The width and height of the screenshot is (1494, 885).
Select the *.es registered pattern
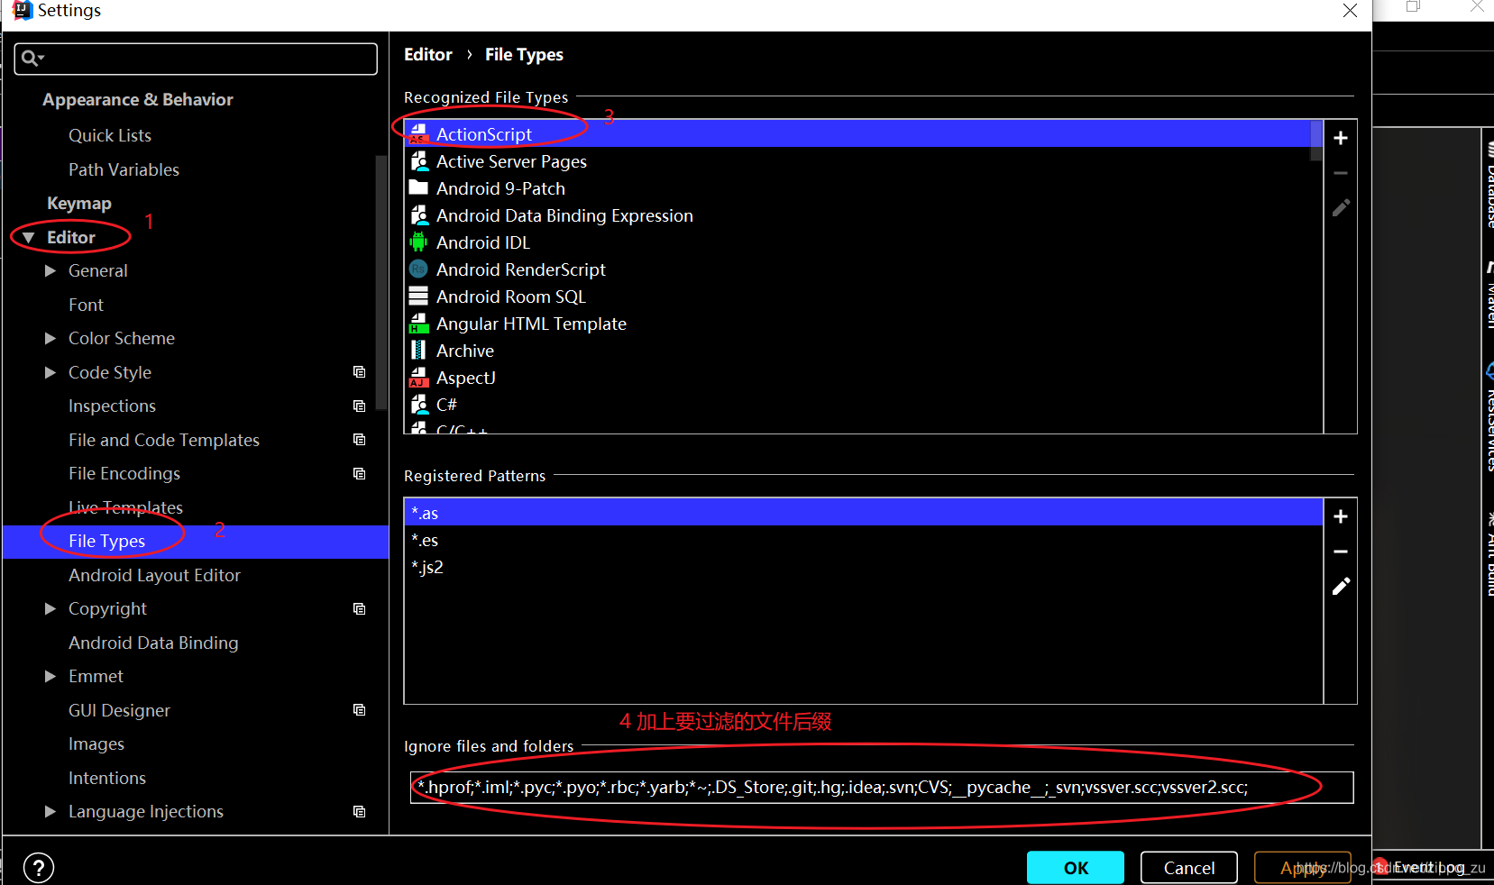[x=864, y=540]
